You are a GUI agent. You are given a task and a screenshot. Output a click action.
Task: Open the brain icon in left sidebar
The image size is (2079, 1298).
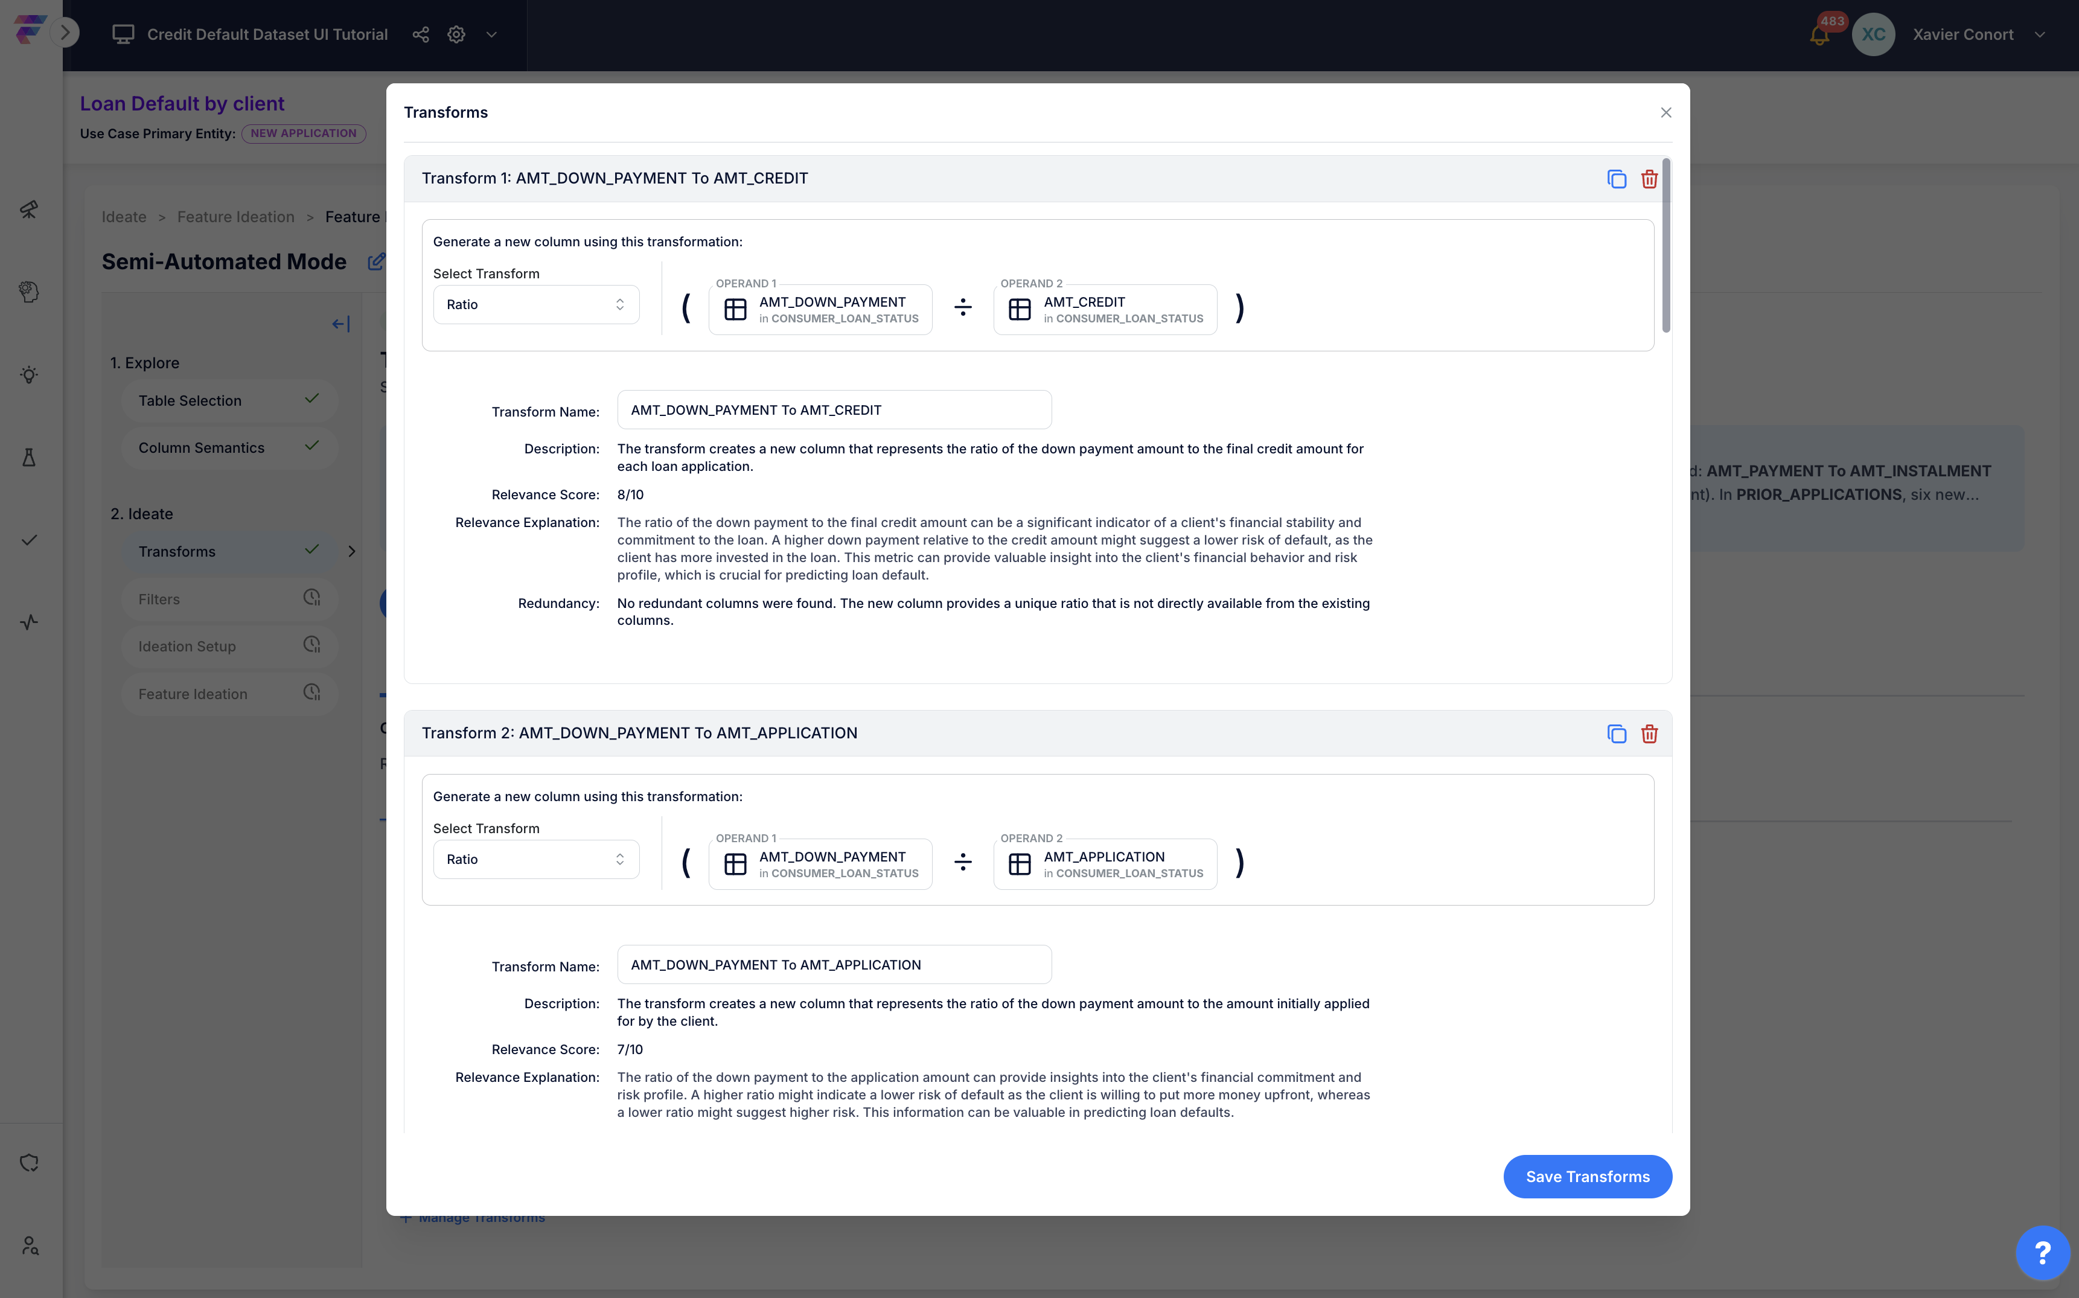[29, 292]
